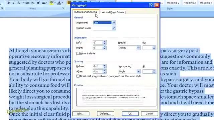Image resolution: width=214 pixels, height=120 pixels.
Task: Switch to Line and Page Breaks tab
Action: click(112, 12)
